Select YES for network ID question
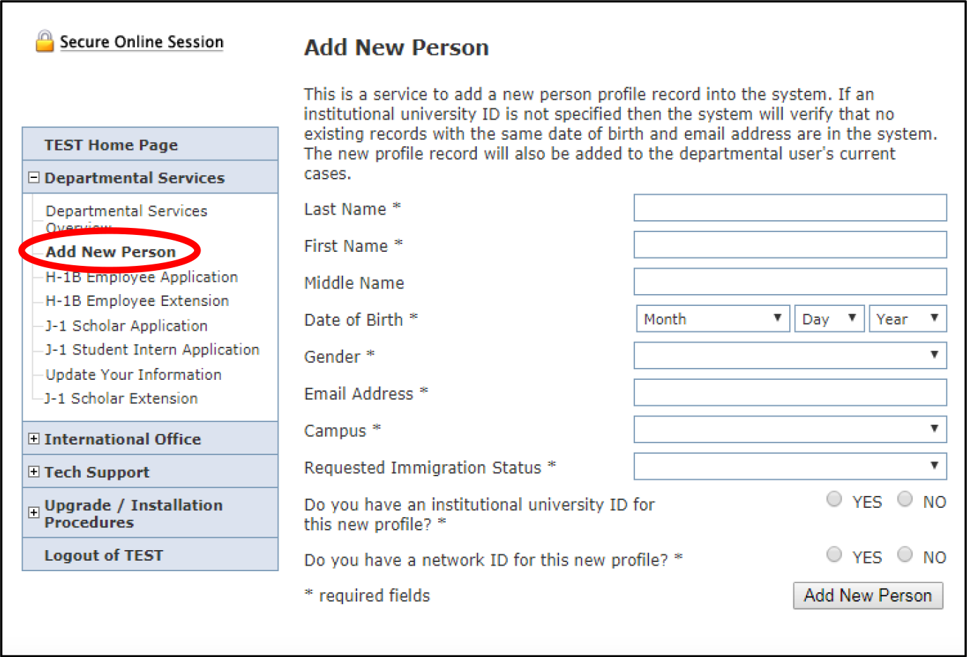 [x=834, y=555]
